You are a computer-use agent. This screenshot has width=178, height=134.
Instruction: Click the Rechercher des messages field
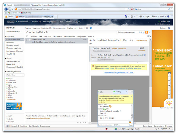coord(128,32)
